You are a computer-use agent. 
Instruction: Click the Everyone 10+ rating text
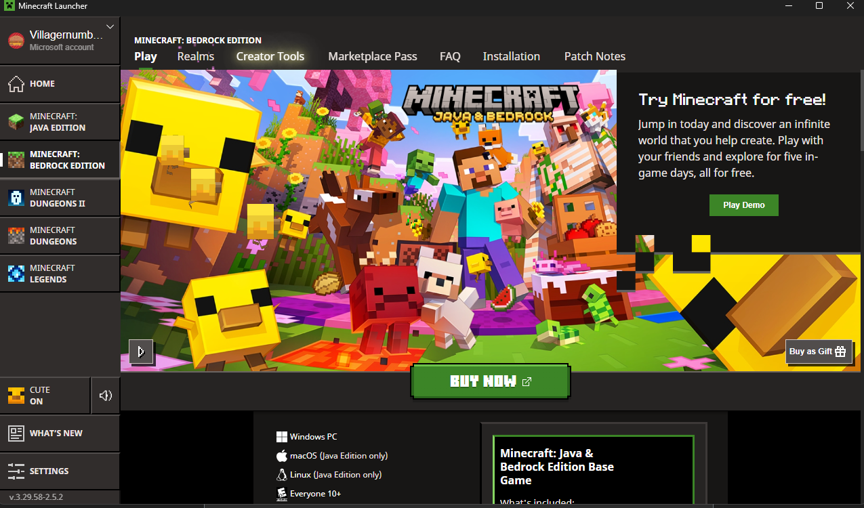pyautogui.click(x=315, y=494)
